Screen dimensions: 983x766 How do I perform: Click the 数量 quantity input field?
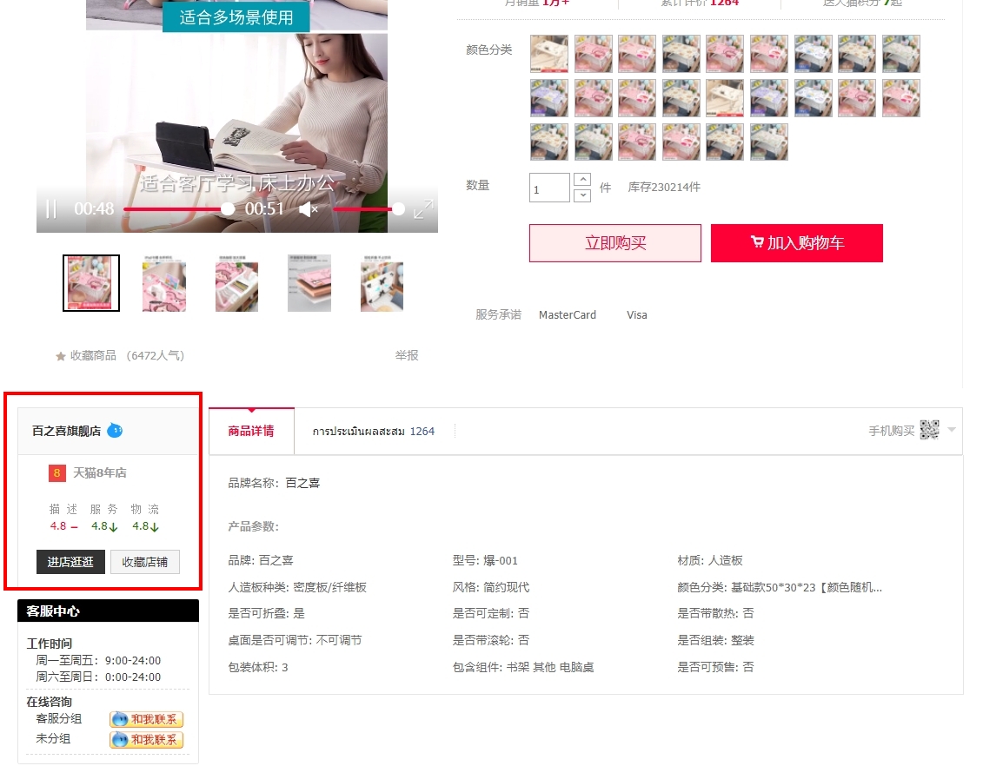tap(549, 188)
